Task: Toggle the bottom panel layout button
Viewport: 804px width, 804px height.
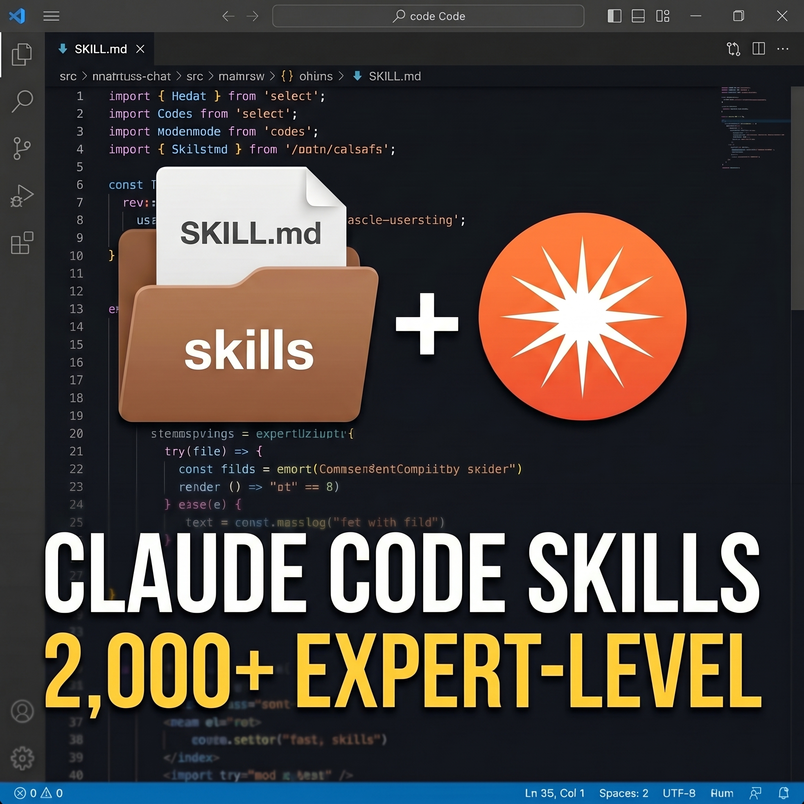Action: 638,16
